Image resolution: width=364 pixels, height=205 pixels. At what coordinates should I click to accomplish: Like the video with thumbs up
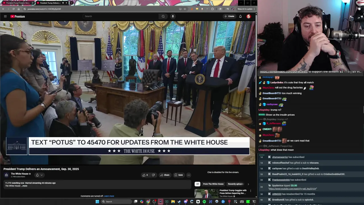pos(145,175)
